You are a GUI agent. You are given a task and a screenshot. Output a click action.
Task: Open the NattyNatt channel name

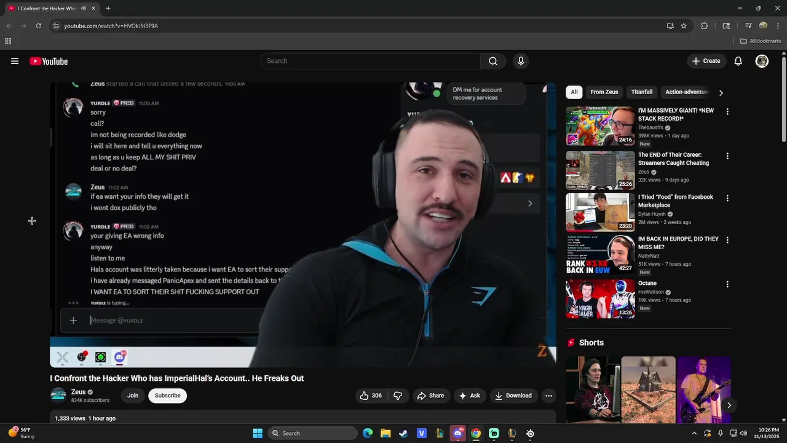649,256
